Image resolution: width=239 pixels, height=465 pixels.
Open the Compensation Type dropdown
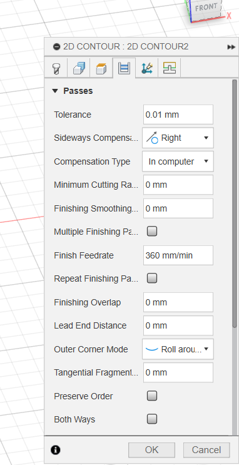[178, 161]
